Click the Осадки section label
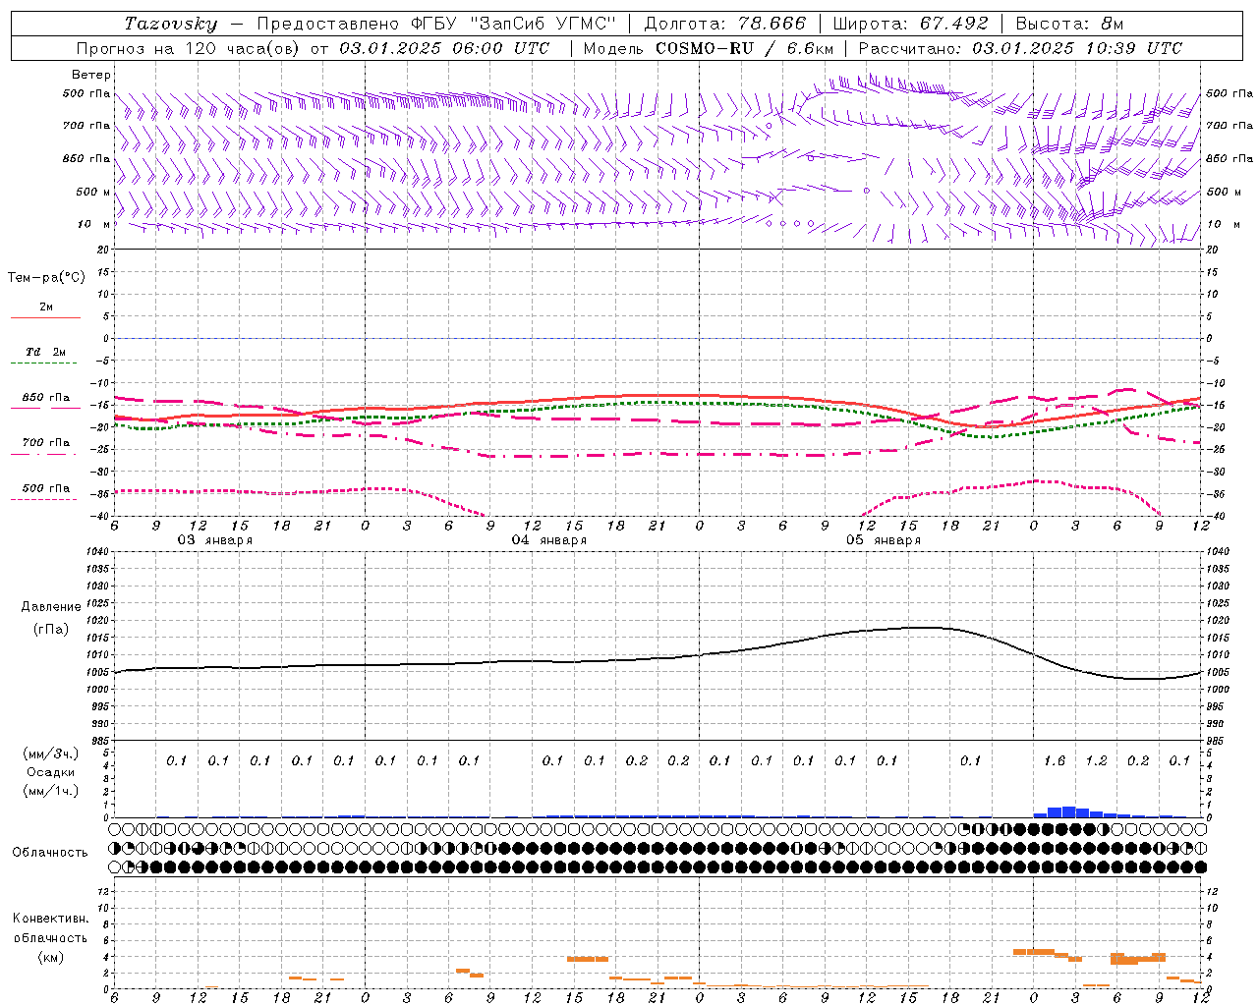Screen dimensions: 1258x1006 51,772
